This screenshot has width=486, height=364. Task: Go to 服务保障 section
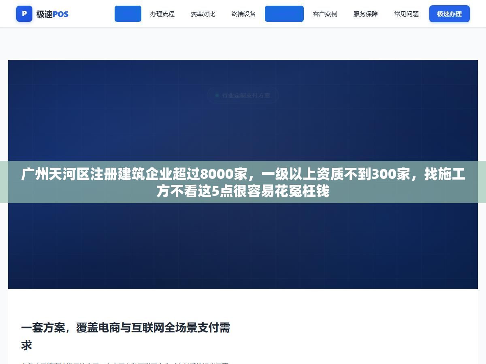(365, 14)
